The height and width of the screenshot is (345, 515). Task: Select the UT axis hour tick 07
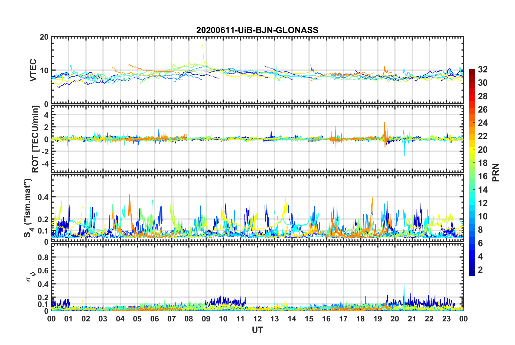(x=172, y=319)
